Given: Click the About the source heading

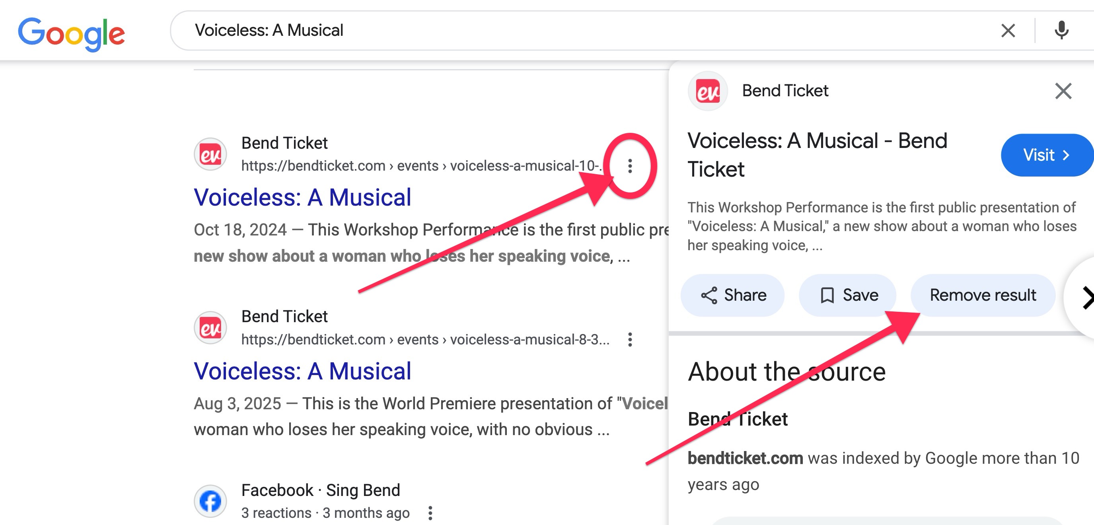Looking at the screenshot, I should tap(786, 371).
